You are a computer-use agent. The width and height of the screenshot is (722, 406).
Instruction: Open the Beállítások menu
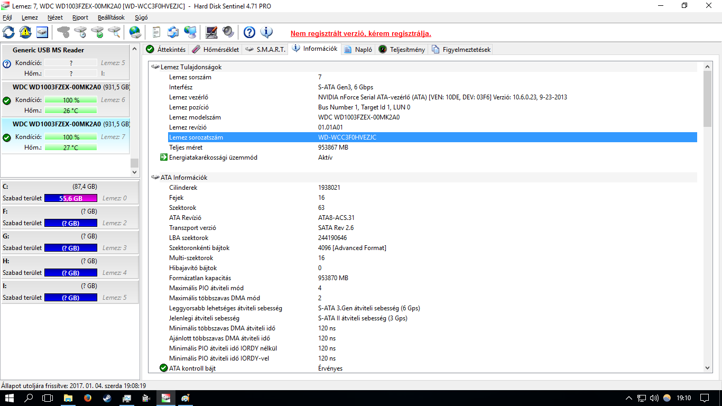[111, 17]
